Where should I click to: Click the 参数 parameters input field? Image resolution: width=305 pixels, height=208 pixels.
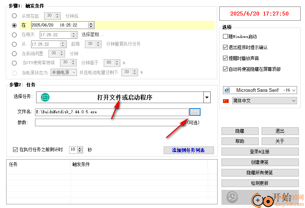[111, 123]
